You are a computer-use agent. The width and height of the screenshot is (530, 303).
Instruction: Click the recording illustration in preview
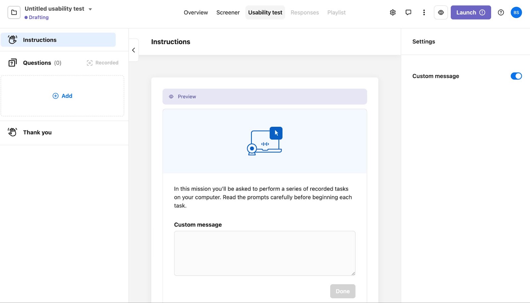(x=265, y=141)
